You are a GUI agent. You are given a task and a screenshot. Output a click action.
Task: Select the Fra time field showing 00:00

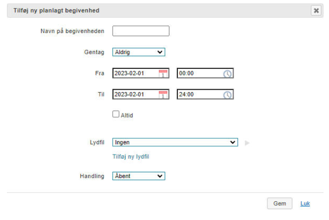[199, 73]
